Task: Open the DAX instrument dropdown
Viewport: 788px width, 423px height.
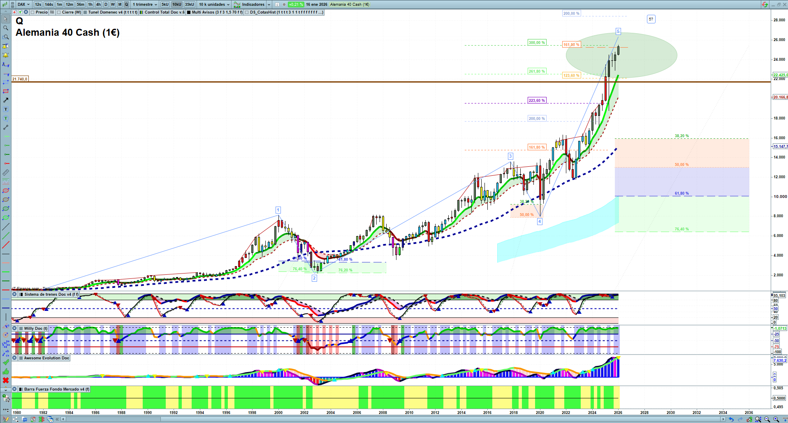Action: 23,5
